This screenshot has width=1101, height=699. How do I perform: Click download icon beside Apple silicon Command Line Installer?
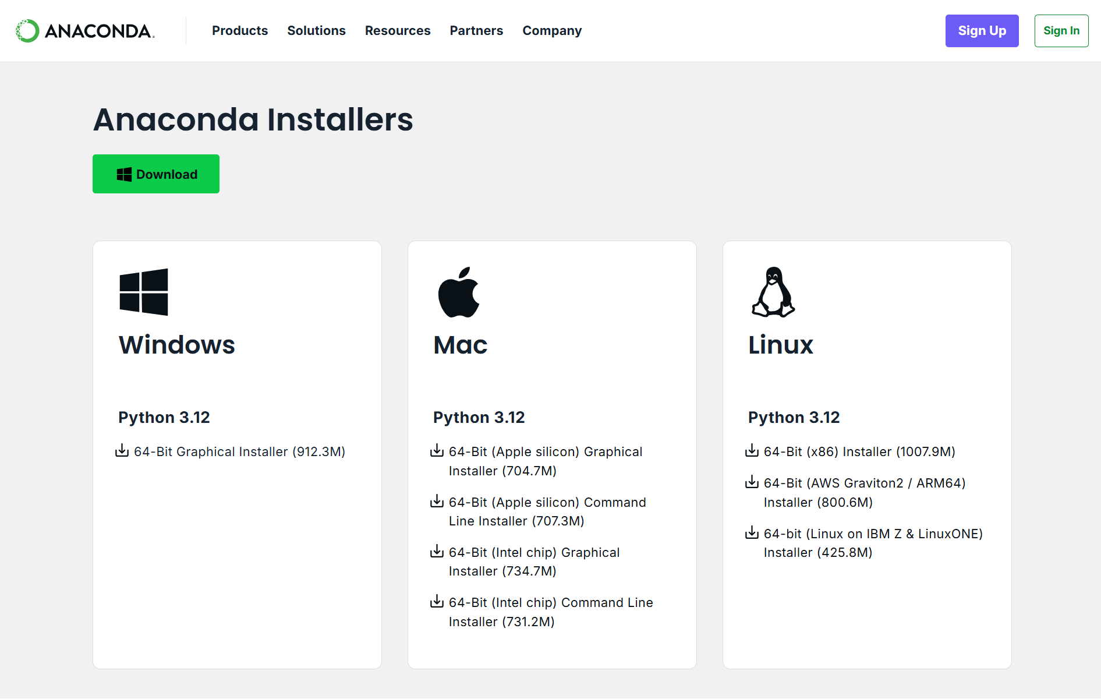click(437, 501)
